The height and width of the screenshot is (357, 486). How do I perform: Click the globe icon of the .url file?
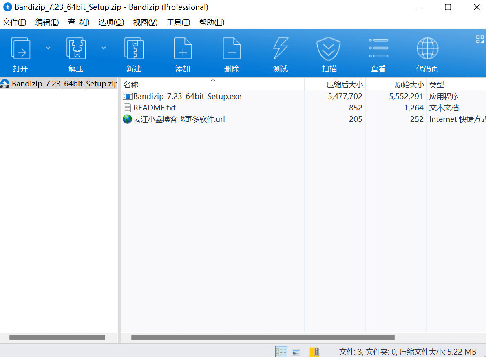127,119
